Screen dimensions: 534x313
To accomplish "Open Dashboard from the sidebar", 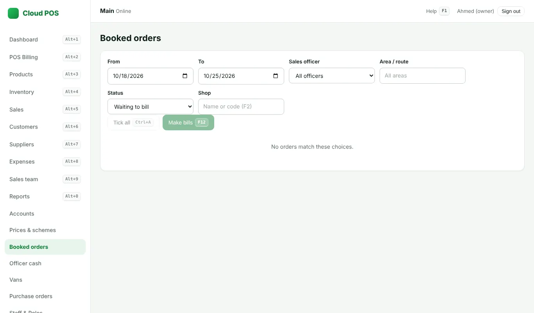I will point(45,40).
